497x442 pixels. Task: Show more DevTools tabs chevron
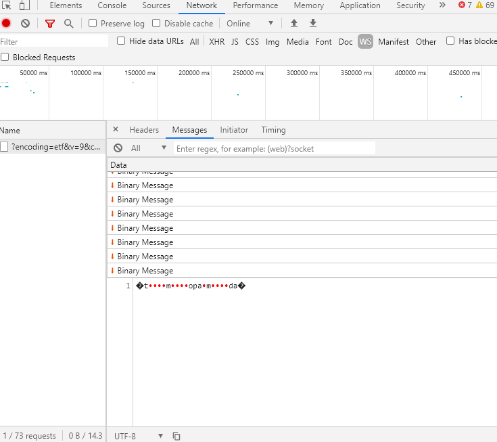coord(442,5)
